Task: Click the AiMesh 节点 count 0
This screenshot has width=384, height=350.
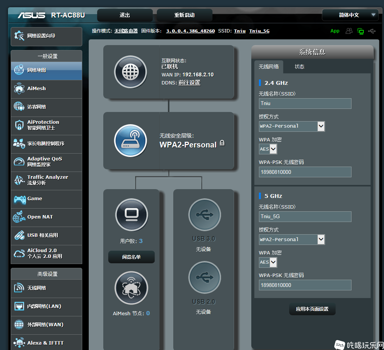Action: (x=148, y=313)
